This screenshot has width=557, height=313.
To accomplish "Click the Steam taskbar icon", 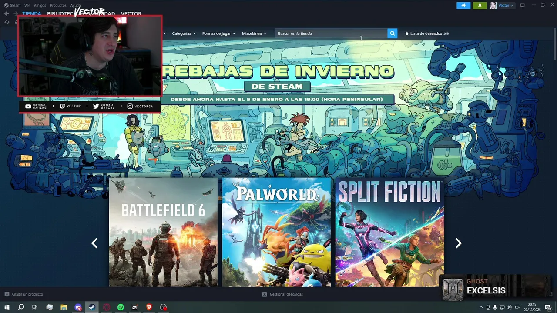I will pos(92,307).
